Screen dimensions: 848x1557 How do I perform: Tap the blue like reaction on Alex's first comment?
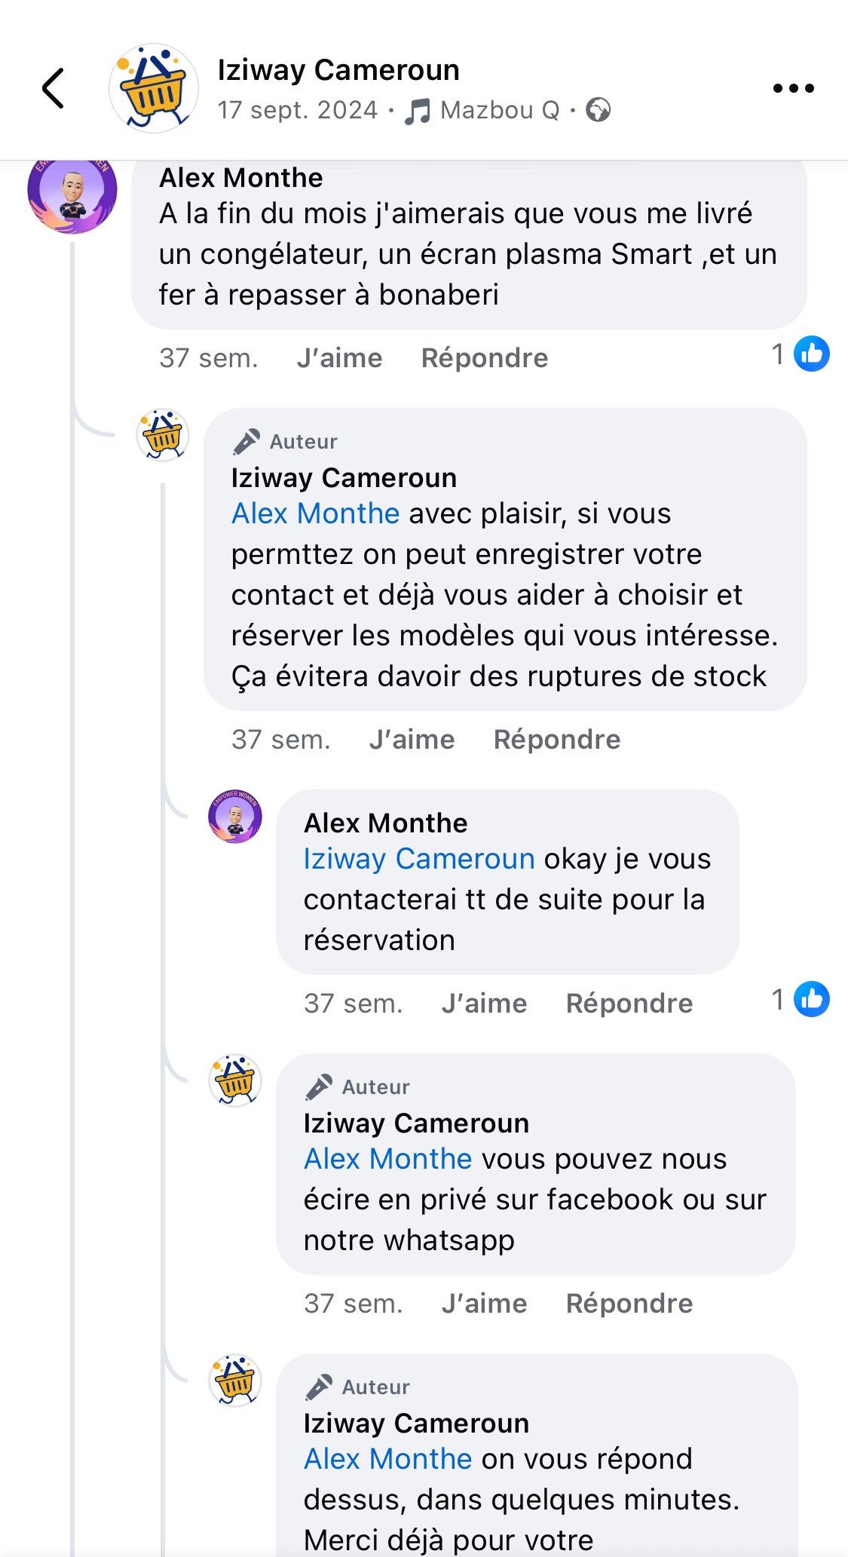click(811, 354)
